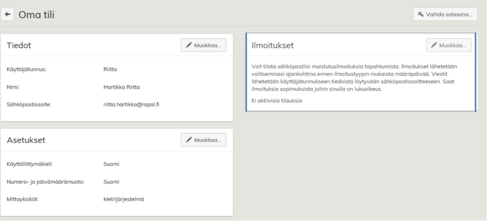Viewport: 488px width, 222px height.
Task: Go back using the left arrow button
Action: click(9, 14)
